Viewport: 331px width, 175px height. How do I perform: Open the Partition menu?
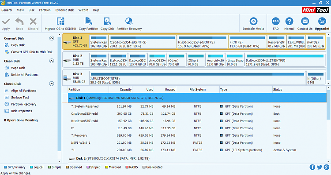tap(45, 10)
